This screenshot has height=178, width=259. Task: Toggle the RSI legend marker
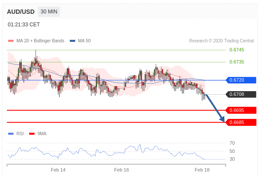pos(11,133)
